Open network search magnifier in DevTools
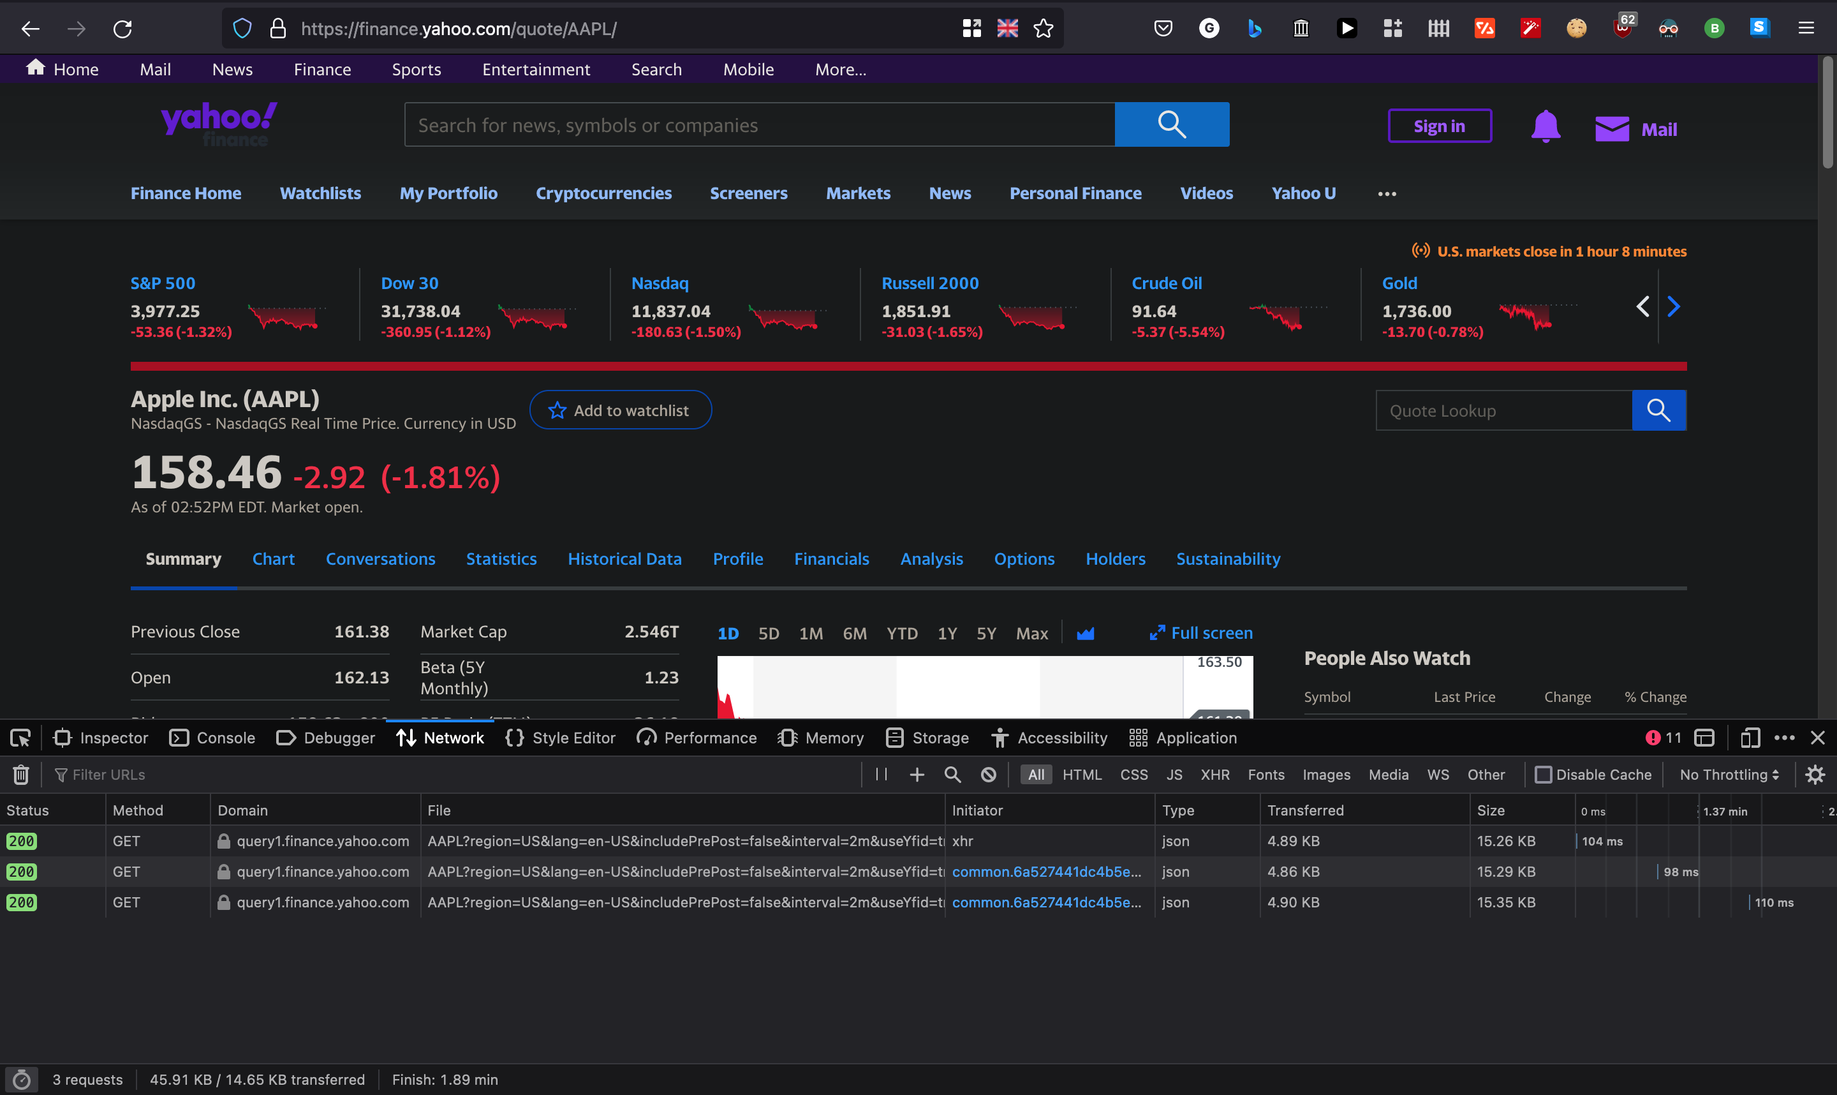1837x1095 pixels. (953, 774)
